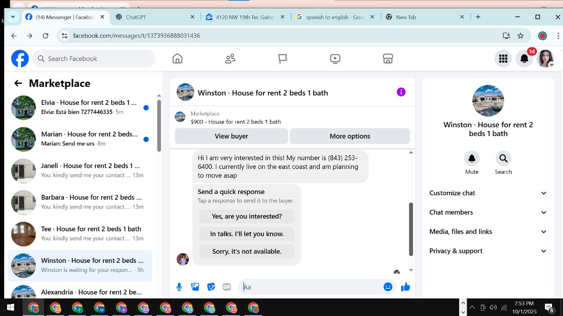Open conversation information purple icon

[x=401, y=92]
